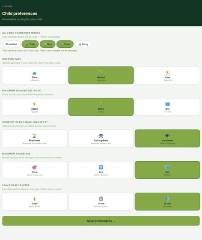Choose the 5 min leave-early buffer

pos(35,201)
